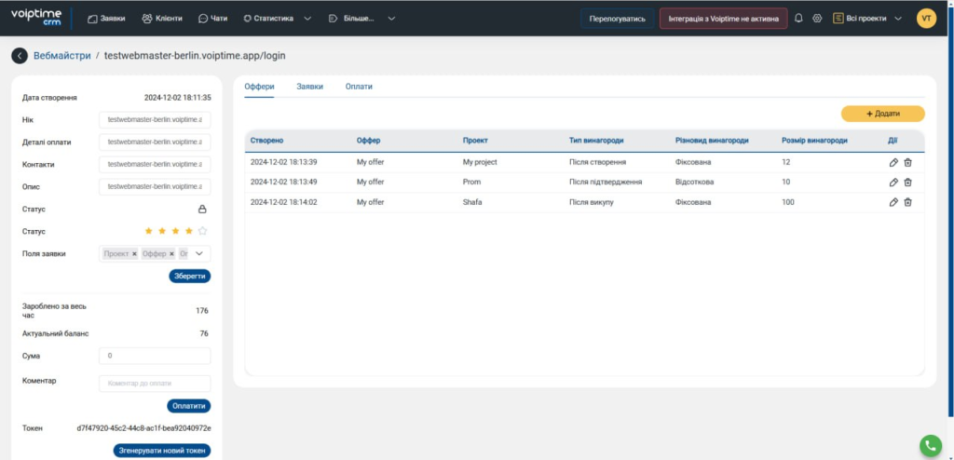Focus the Деталі оплати input field

(155, 142)
